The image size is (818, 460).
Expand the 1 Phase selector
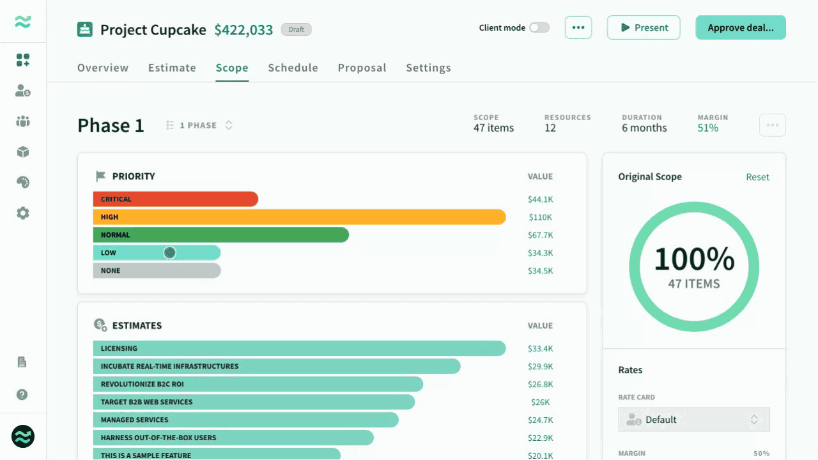click(199, 125)
